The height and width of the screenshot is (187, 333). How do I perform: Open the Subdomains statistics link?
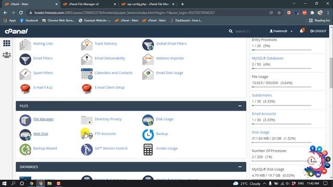pyautogui.click(x=262, y=95)
